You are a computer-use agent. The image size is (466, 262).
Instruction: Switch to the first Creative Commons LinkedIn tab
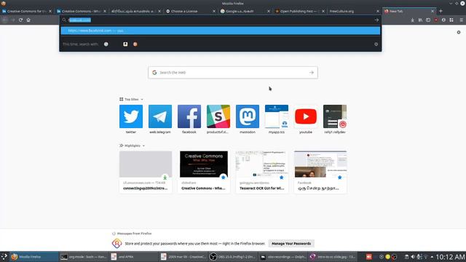[x=26, y=11]
